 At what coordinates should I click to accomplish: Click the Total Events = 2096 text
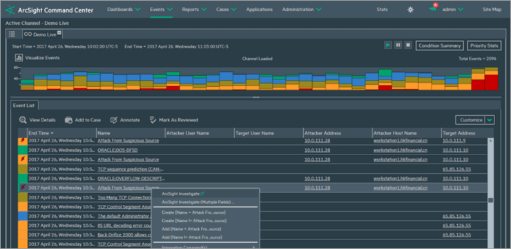(478, 59)
